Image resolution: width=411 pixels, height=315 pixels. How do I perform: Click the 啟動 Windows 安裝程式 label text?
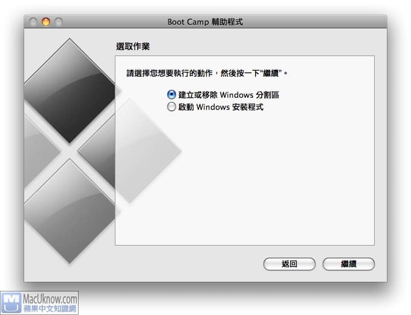click(221, 107)
